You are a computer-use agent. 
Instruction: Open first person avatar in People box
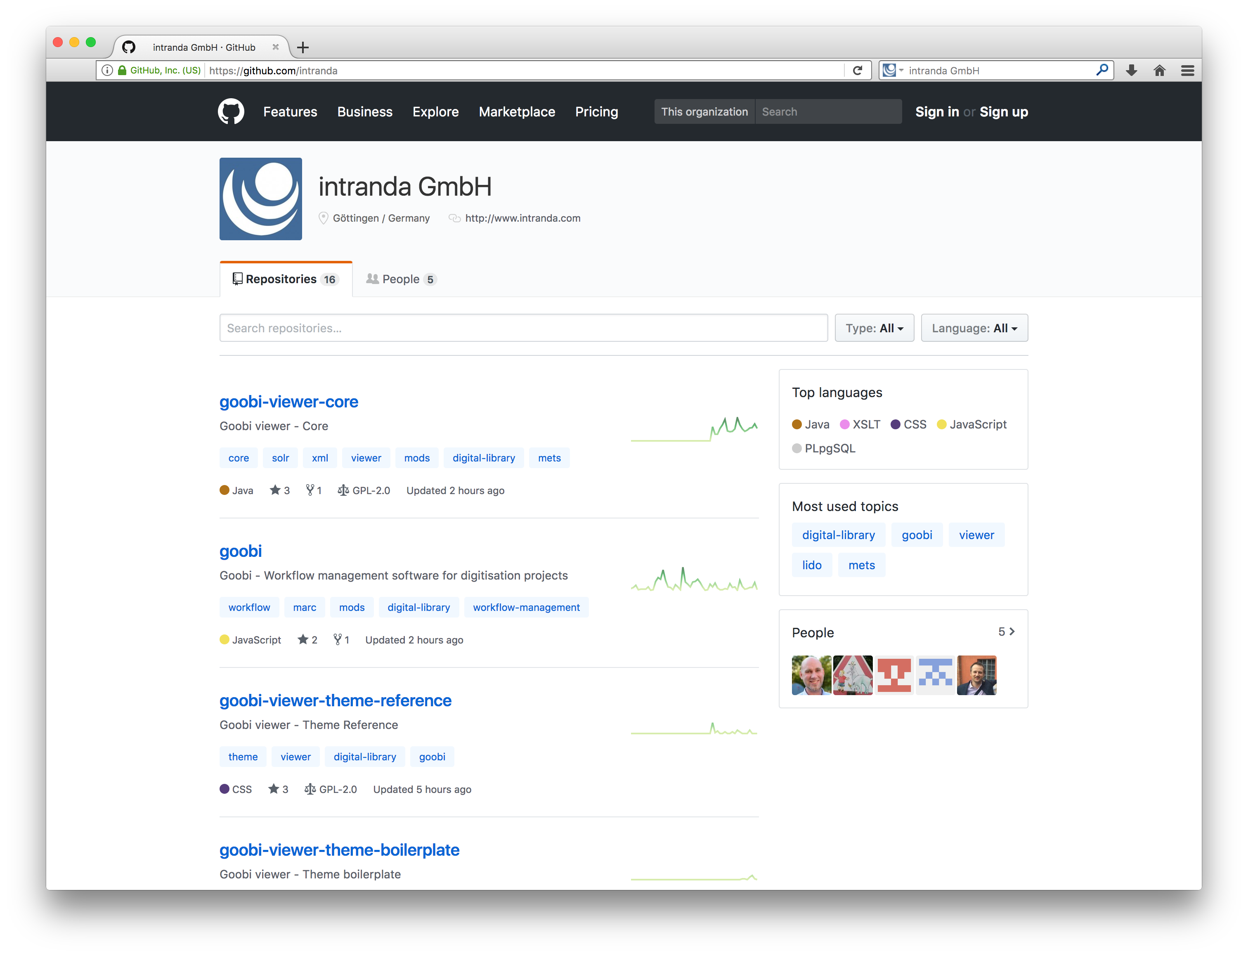pos(811,675)
